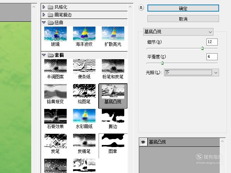Toggle visibility of 基底凸现 effect layer

coord(143,142)
